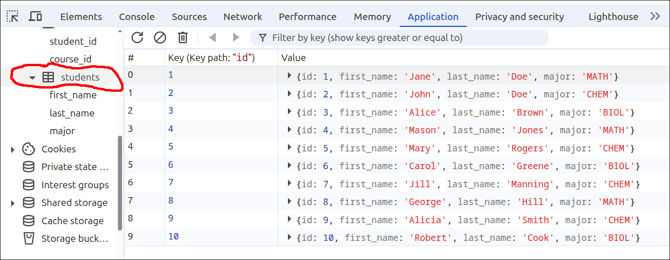
Task: Go to next page with right arrow
Action: click(x=236, y=37)
